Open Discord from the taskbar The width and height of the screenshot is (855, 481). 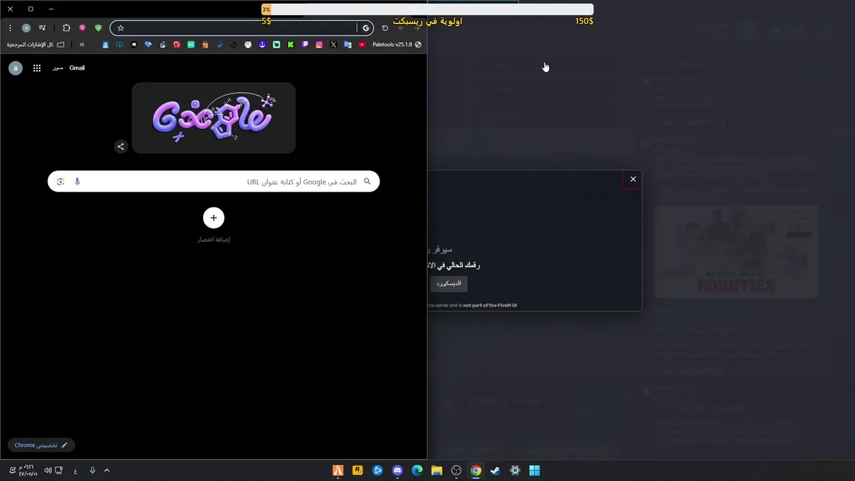(397, 470)
